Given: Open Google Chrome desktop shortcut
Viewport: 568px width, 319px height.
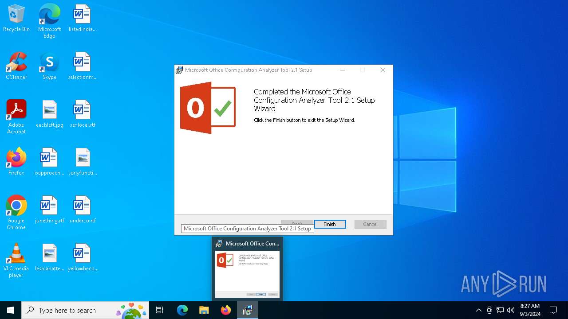Looking at the screenshot, I should (16, 213).
